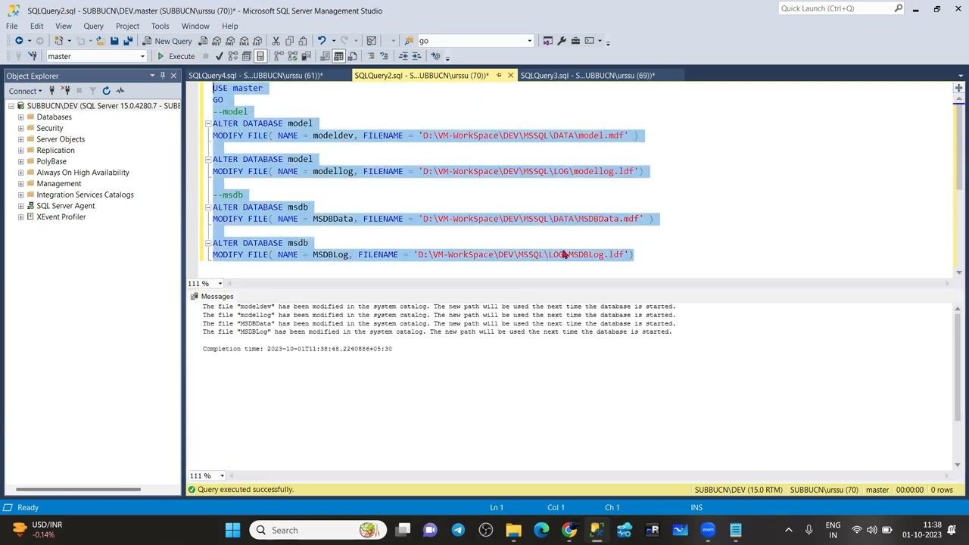Toggle pin on SQLQuery2.sql tab
This screenshot has width=969, height=545.
(498, 76)
